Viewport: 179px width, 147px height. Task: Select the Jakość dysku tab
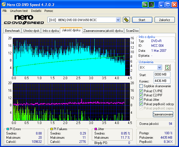pyautogui.click(x=71, y=30)
